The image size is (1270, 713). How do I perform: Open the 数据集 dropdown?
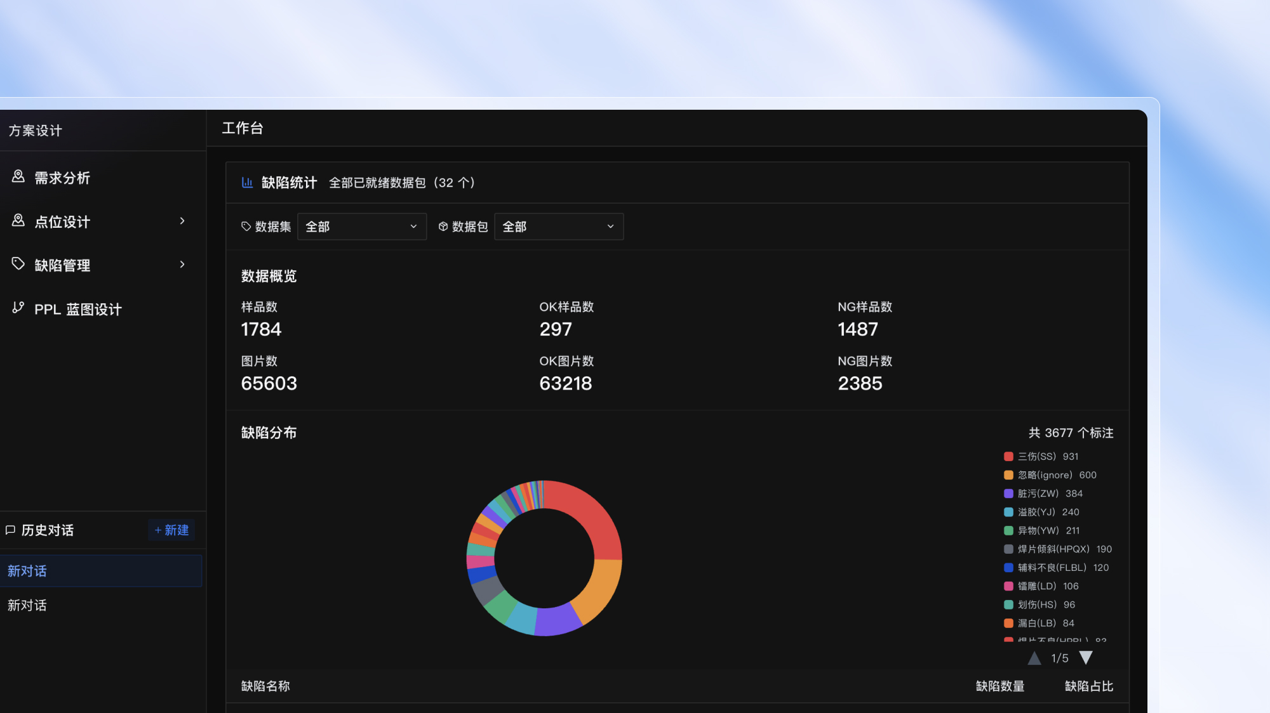362,226
